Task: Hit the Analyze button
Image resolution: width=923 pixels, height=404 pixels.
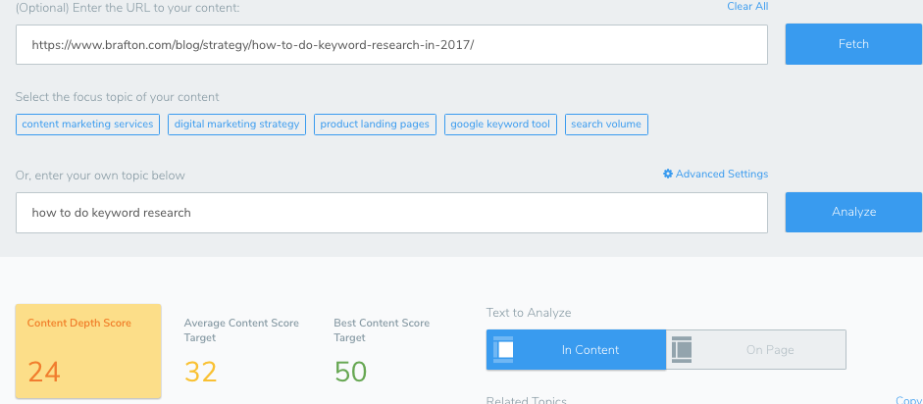Action: coord(853,212)
